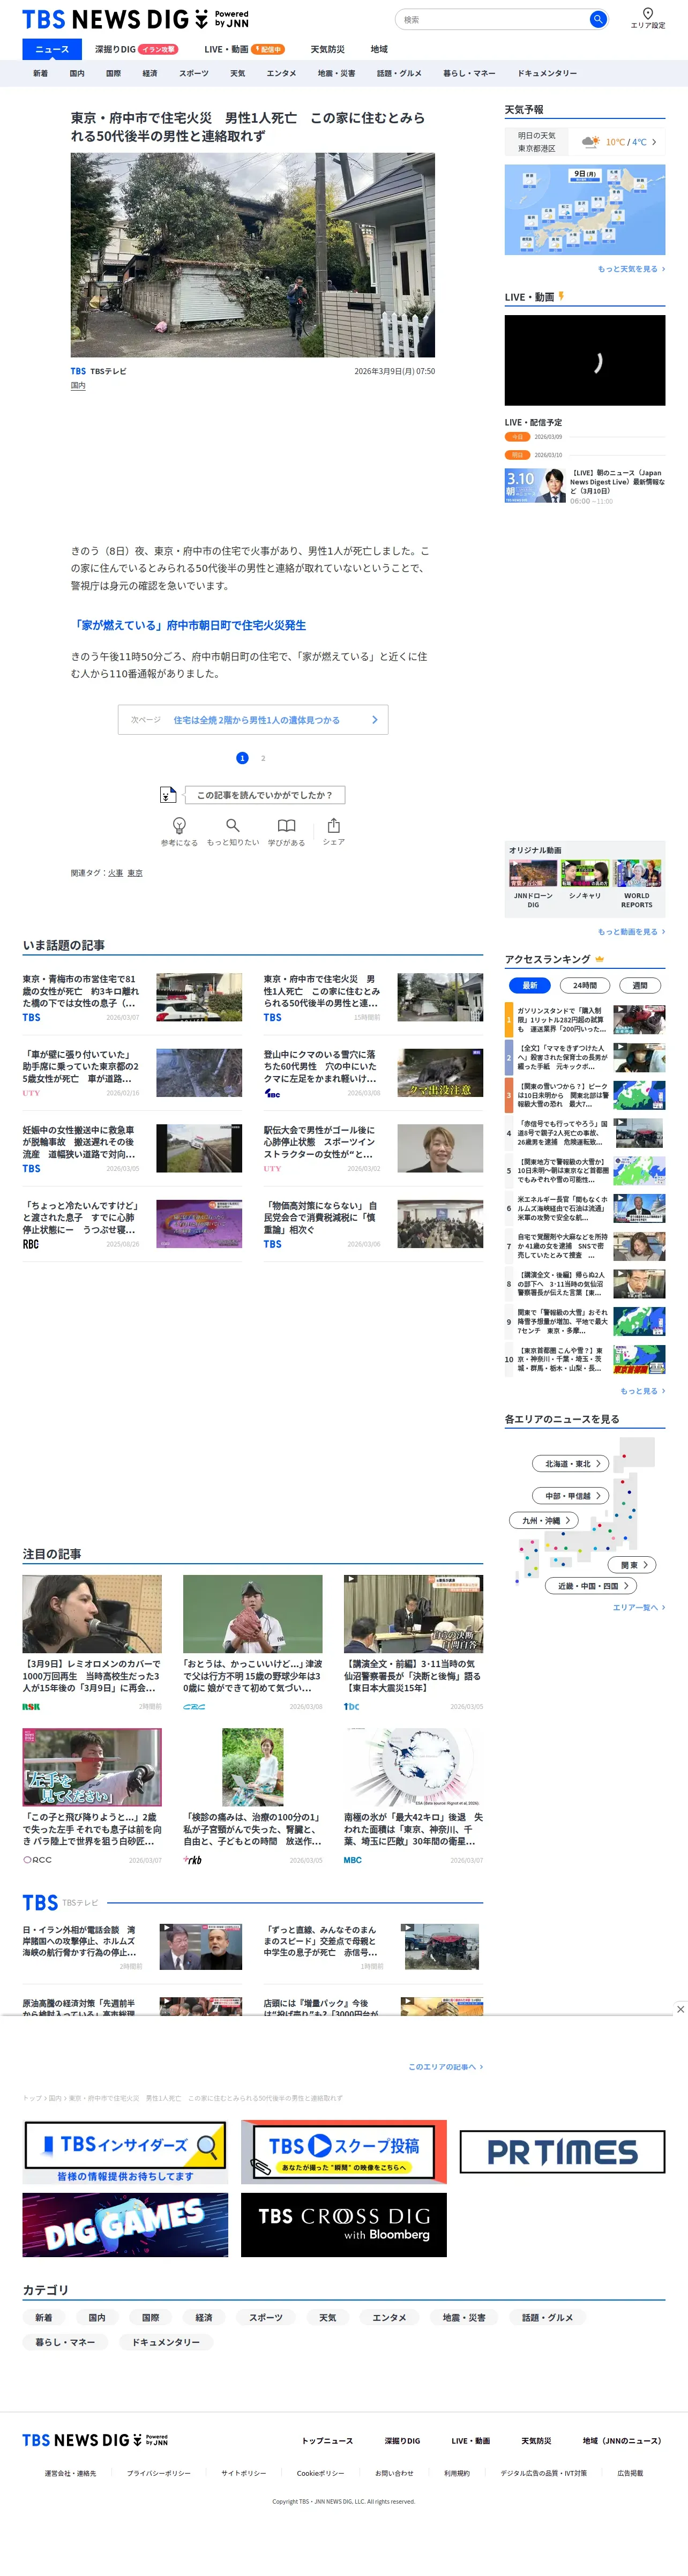Click the 学びがある book reaction
Image resolution: width=688 pixels, height=2576 pixels.
coord(286,831)
